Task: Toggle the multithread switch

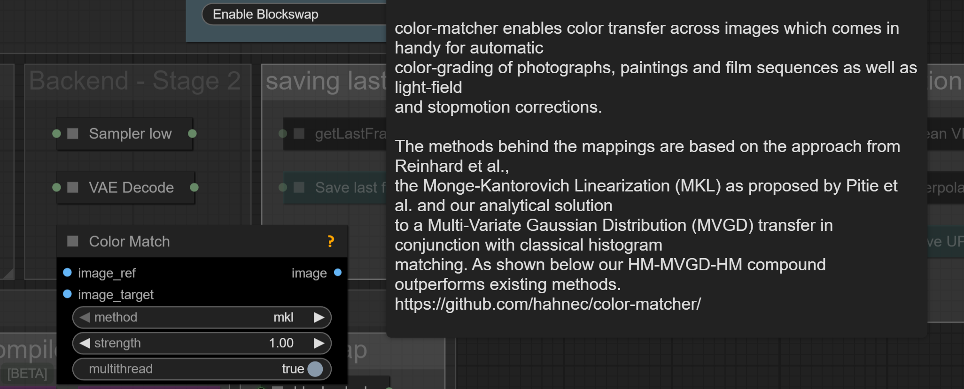Action: coord(315,369)
